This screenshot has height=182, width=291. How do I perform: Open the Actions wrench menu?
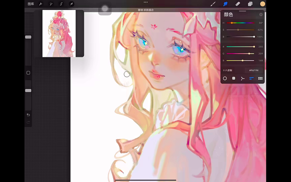[41, 4]
